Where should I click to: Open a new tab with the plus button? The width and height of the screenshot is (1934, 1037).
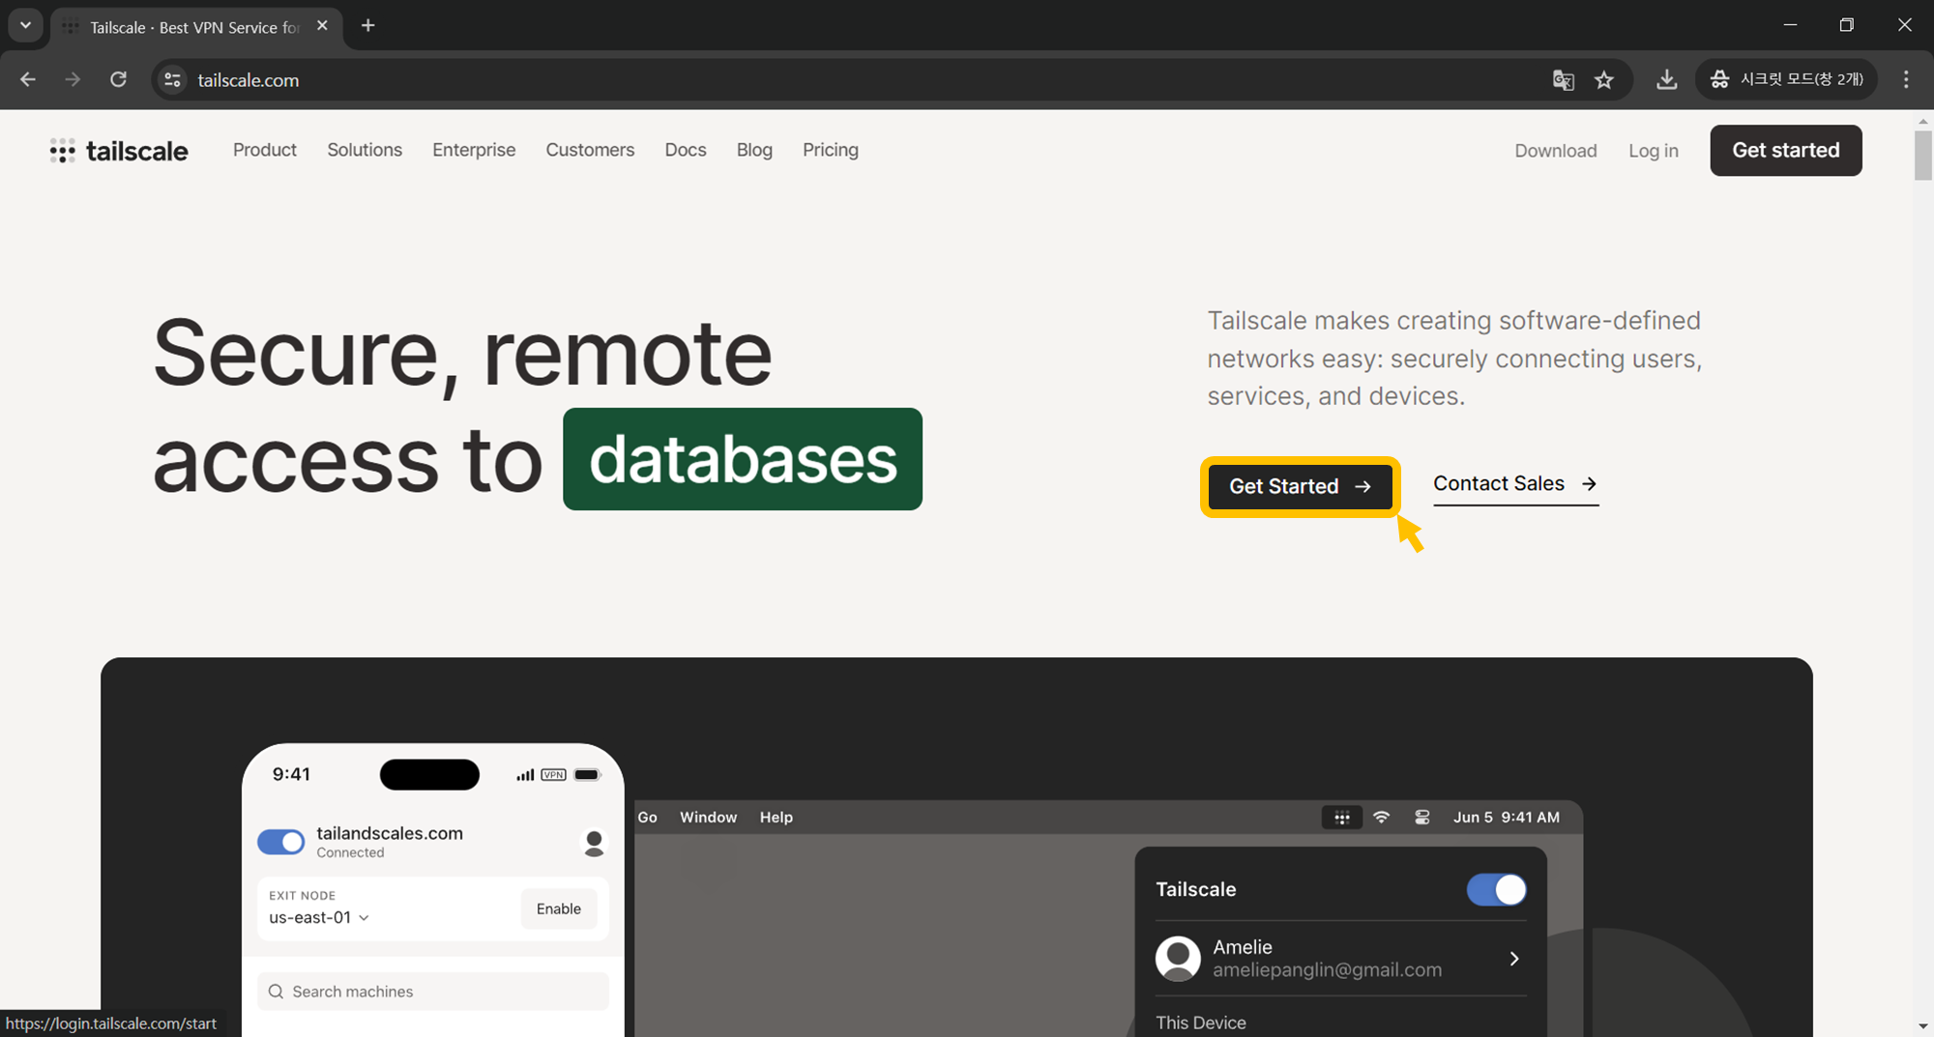(x=367, y=26)
